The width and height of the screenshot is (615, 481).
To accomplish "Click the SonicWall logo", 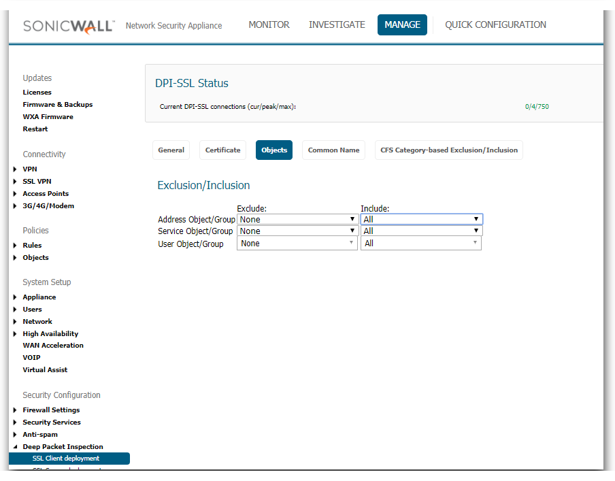I will (x=69, y=27).
